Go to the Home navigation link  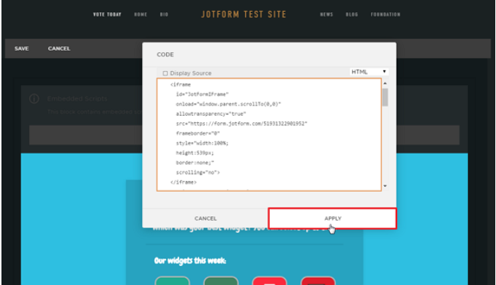(x=140, y=15)
